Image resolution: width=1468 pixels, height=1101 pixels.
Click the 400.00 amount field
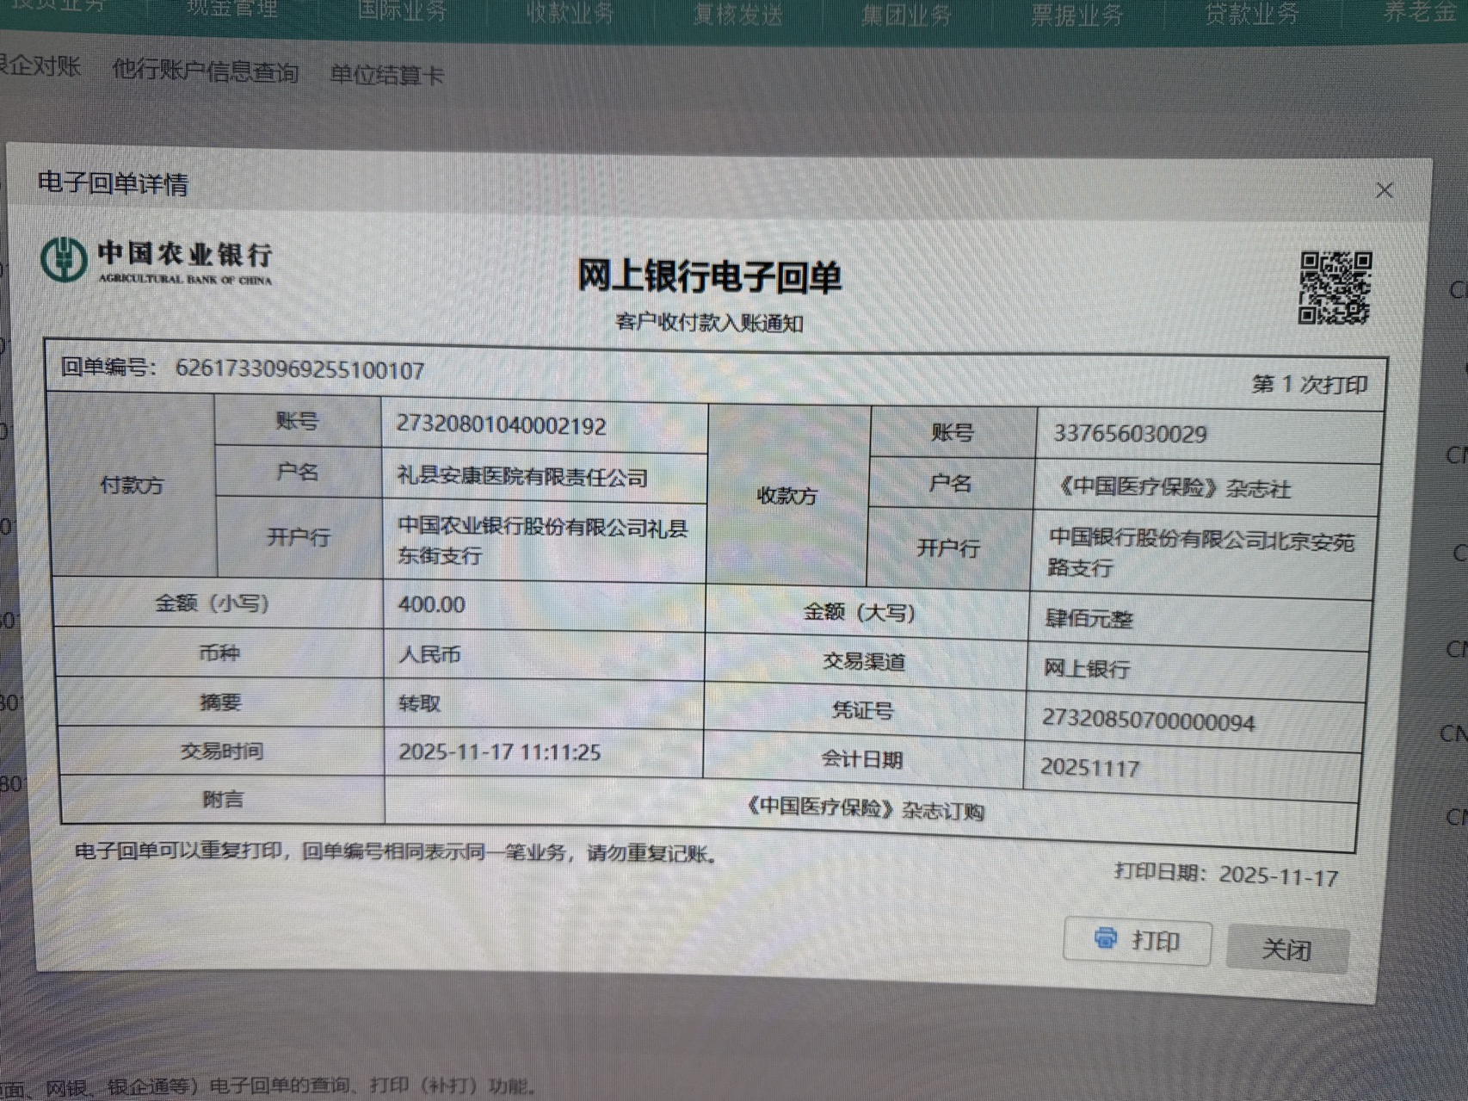point(431,604)
